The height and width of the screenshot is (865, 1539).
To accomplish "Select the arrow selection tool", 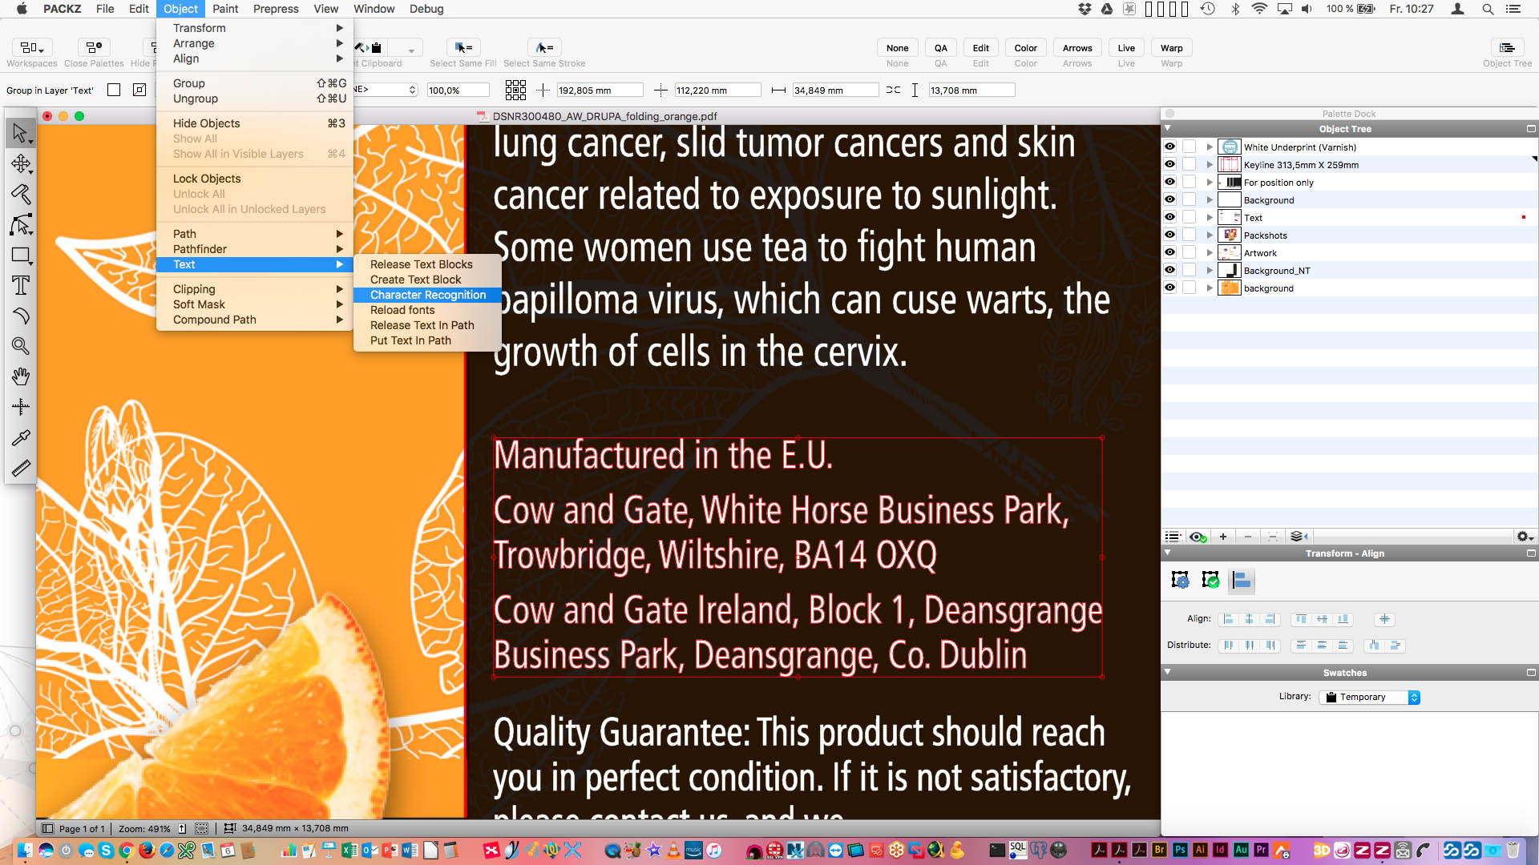I will (20, 133).
